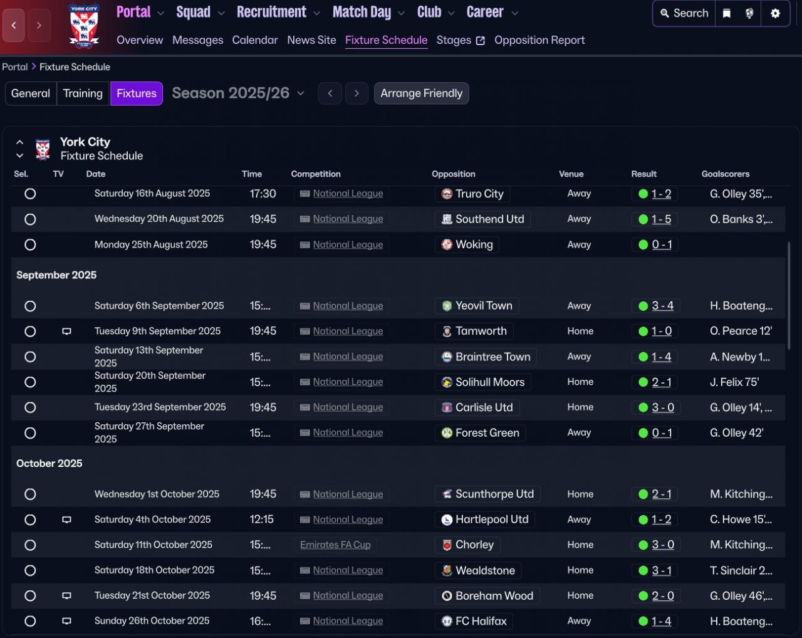Expand the Portal menu dropdown arrow

click(161, 13)
